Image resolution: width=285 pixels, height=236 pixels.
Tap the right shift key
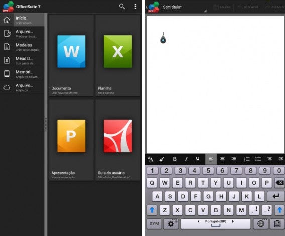click(x=279, y=210)
